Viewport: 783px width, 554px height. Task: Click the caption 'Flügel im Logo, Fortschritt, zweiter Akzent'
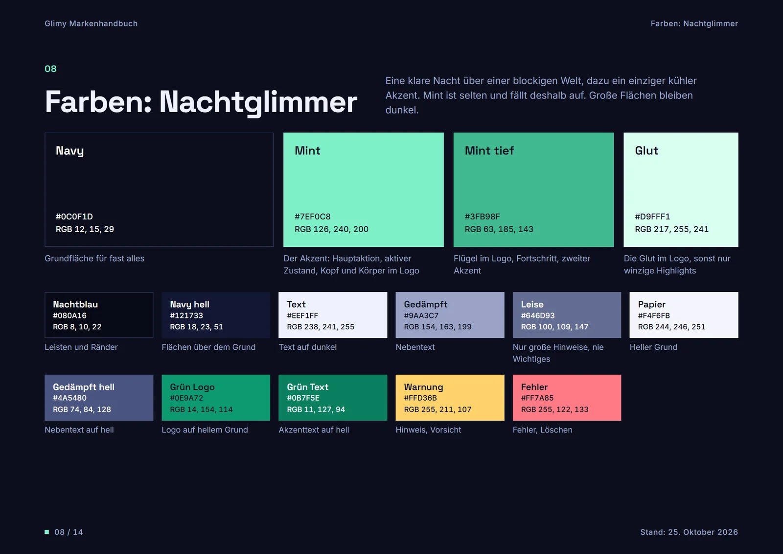522,265
